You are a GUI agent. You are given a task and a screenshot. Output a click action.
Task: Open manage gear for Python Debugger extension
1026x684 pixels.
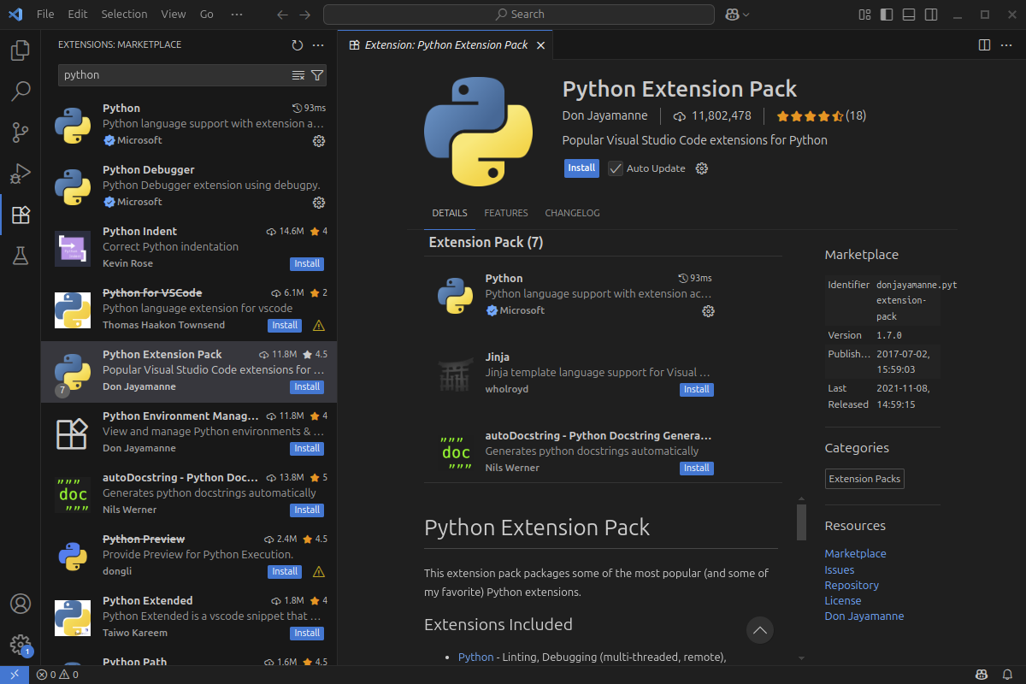pyautogui.click(x=319, y=203)
